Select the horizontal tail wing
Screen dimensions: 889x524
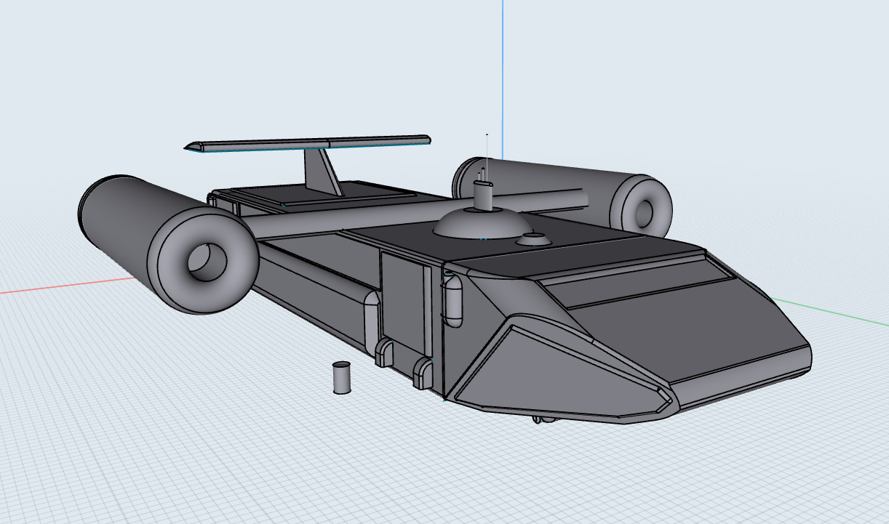(x=307, y=143)
